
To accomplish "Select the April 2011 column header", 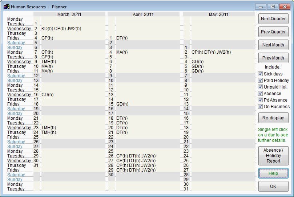I will point(143,14).
